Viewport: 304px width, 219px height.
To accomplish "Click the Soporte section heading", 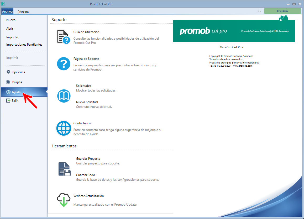I will pos(59,20).
